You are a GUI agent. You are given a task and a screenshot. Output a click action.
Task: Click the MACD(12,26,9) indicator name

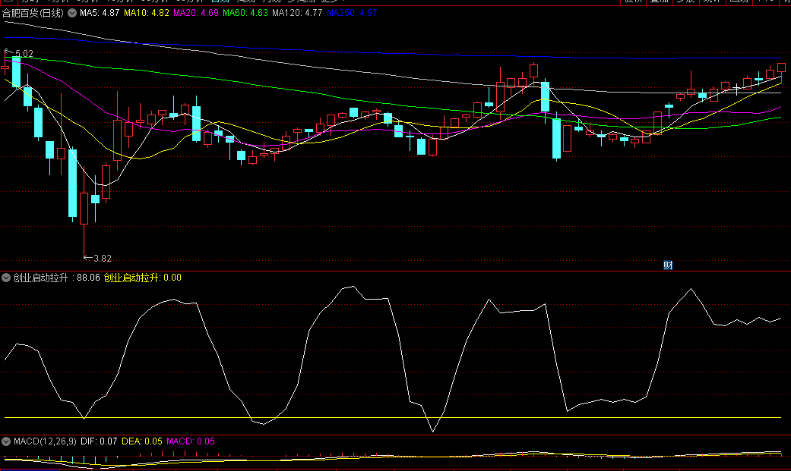[x=45, y=441]
